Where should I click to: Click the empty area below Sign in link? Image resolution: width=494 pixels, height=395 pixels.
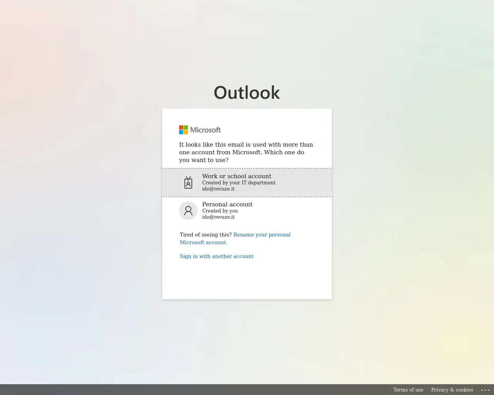247,280
